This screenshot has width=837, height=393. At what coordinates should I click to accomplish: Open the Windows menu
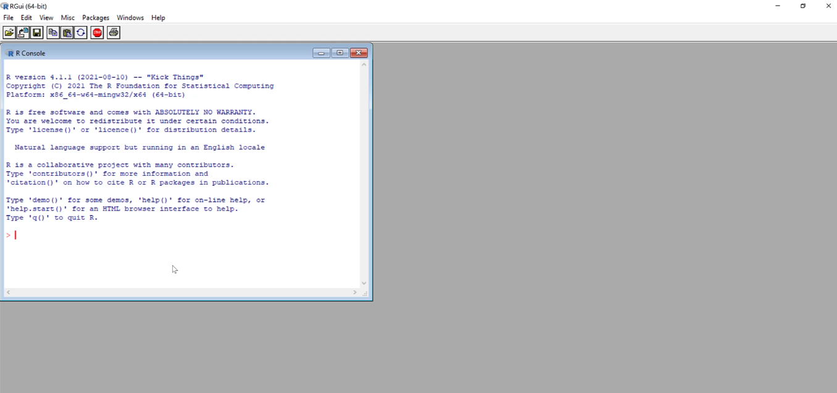tap(130, 18)
